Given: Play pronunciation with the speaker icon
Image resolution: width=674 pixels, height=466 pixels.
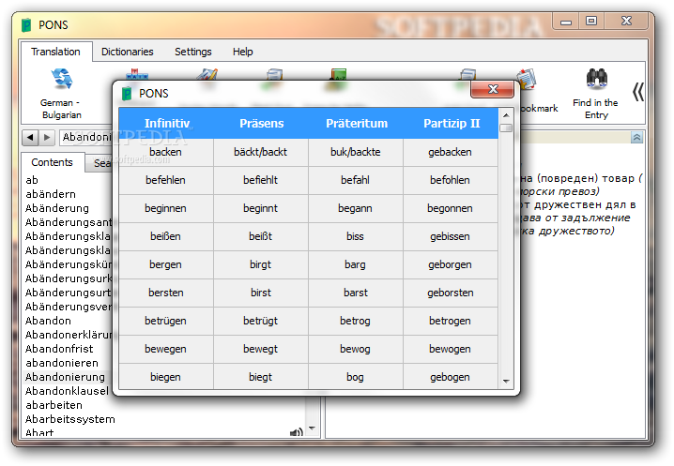Looking at the screenshot, I should [x=296, y=432].
